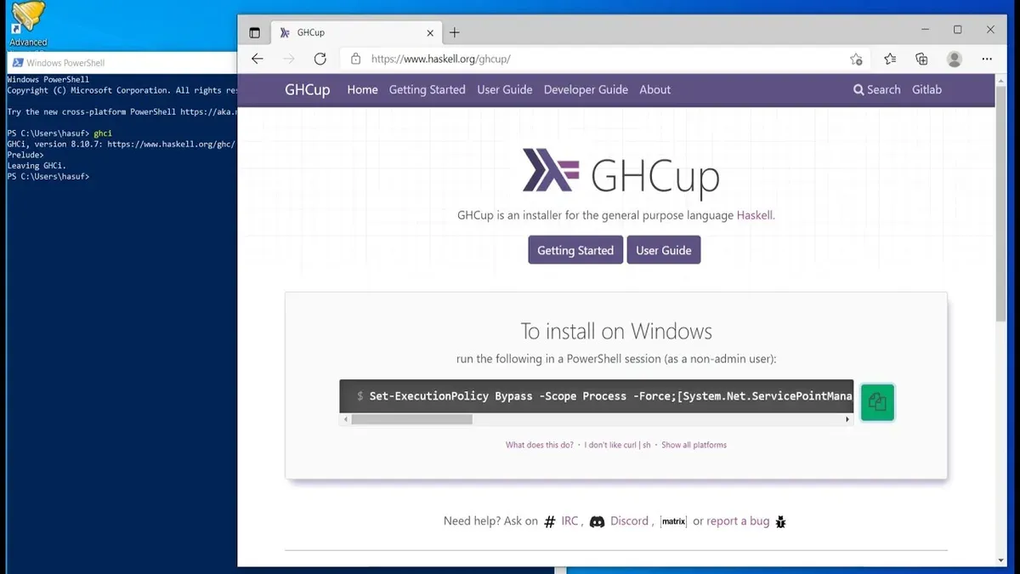Click the browser back arrow
This screenshot has height=574, width=1020.
(258, 59)
